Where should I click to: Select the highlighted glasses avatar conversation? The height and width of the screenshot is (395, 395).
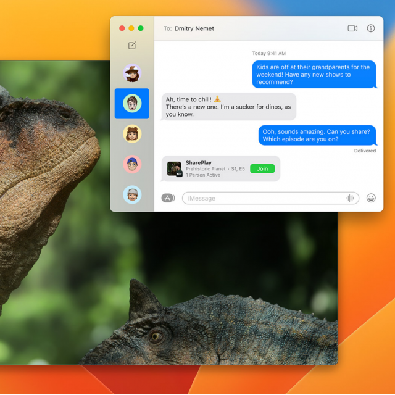pos(131,103)
